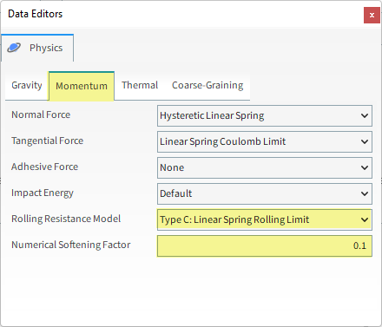Click the Type C Linear Spring Rolling Limit box
This screenshot has width=382, height=327.
(x=265, y=219)
